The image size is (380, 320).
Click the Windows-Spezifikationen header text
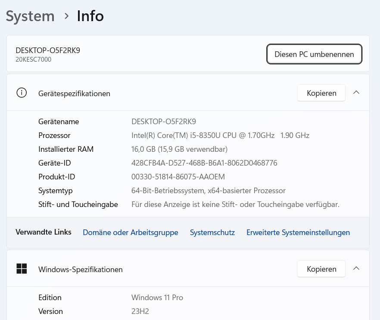[81, 269]
